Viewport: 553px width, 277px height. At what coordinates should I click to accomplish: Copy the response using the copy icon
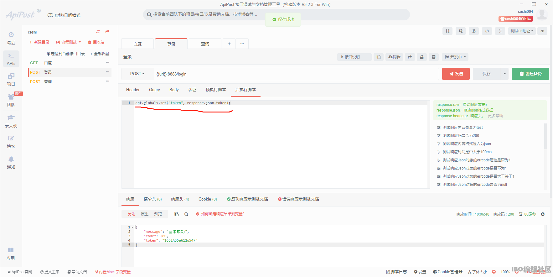coord(177,214)
